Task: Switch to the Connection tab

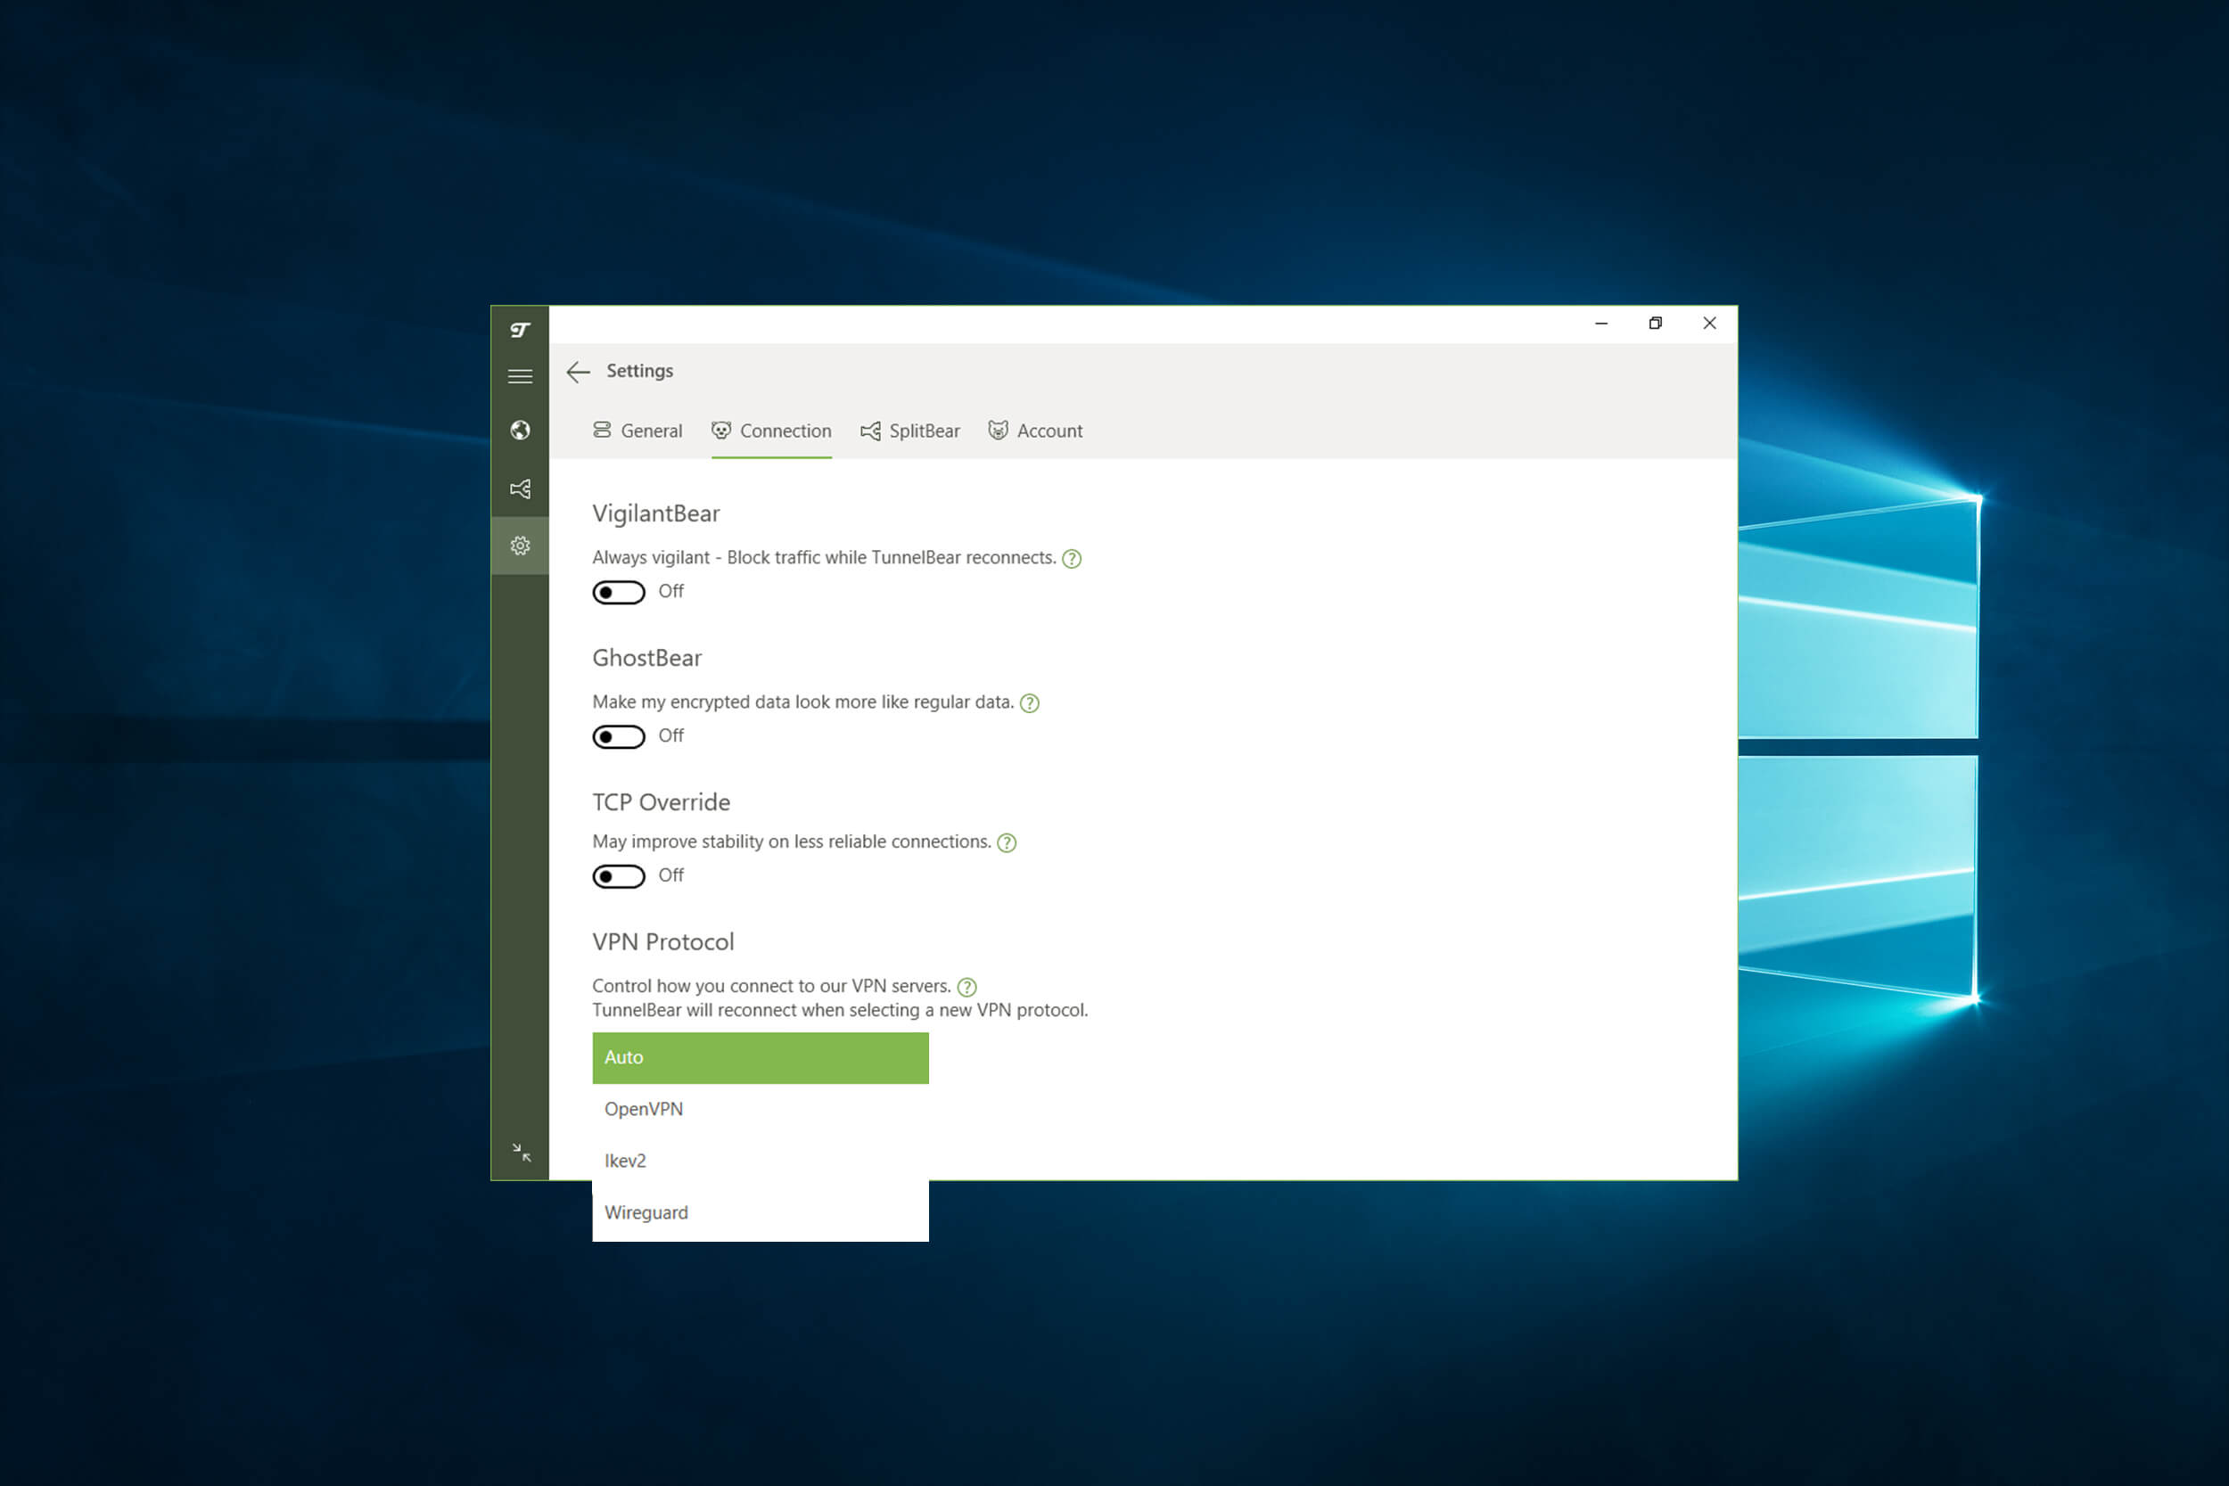Action: tap(771, 431)
